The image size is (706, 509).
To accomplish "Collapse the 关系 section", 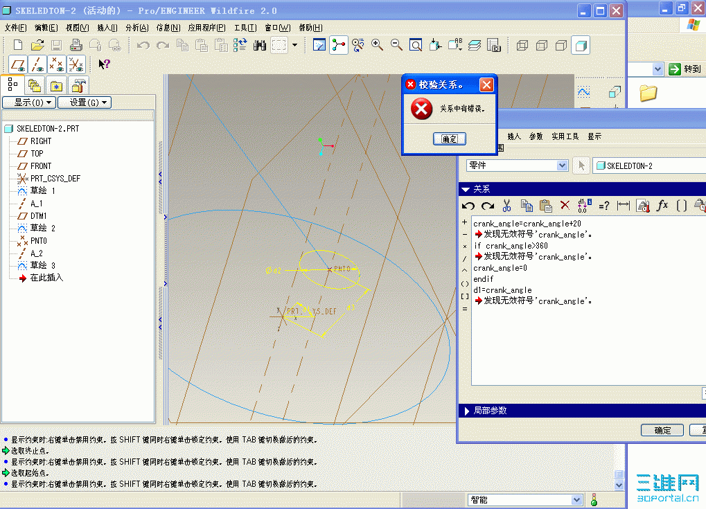I will coord(466,189).
